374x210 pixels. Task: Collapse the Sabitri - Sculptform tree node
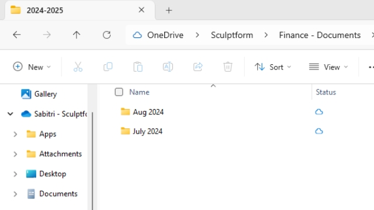pos(11,114)
